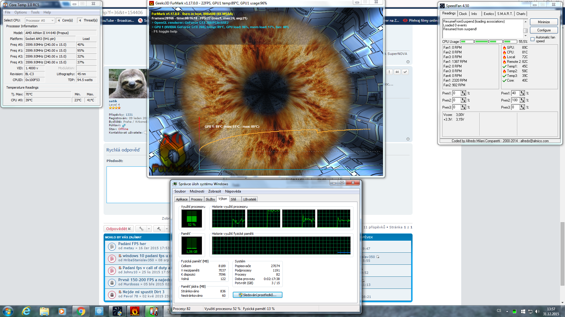565x317 pixels.
Task: Click SpeedFan fan icon in taskbar
Action: point(117,311)
